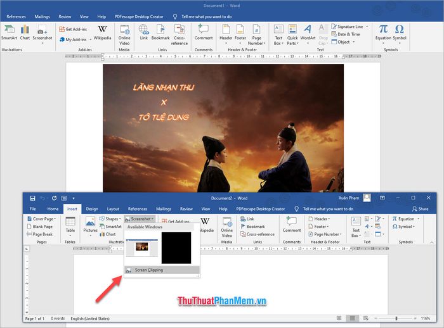Open Quick Parts in Document1 ribbon
Screen dimensions: 444x328
pyautogui.click(x=292, y=35)
